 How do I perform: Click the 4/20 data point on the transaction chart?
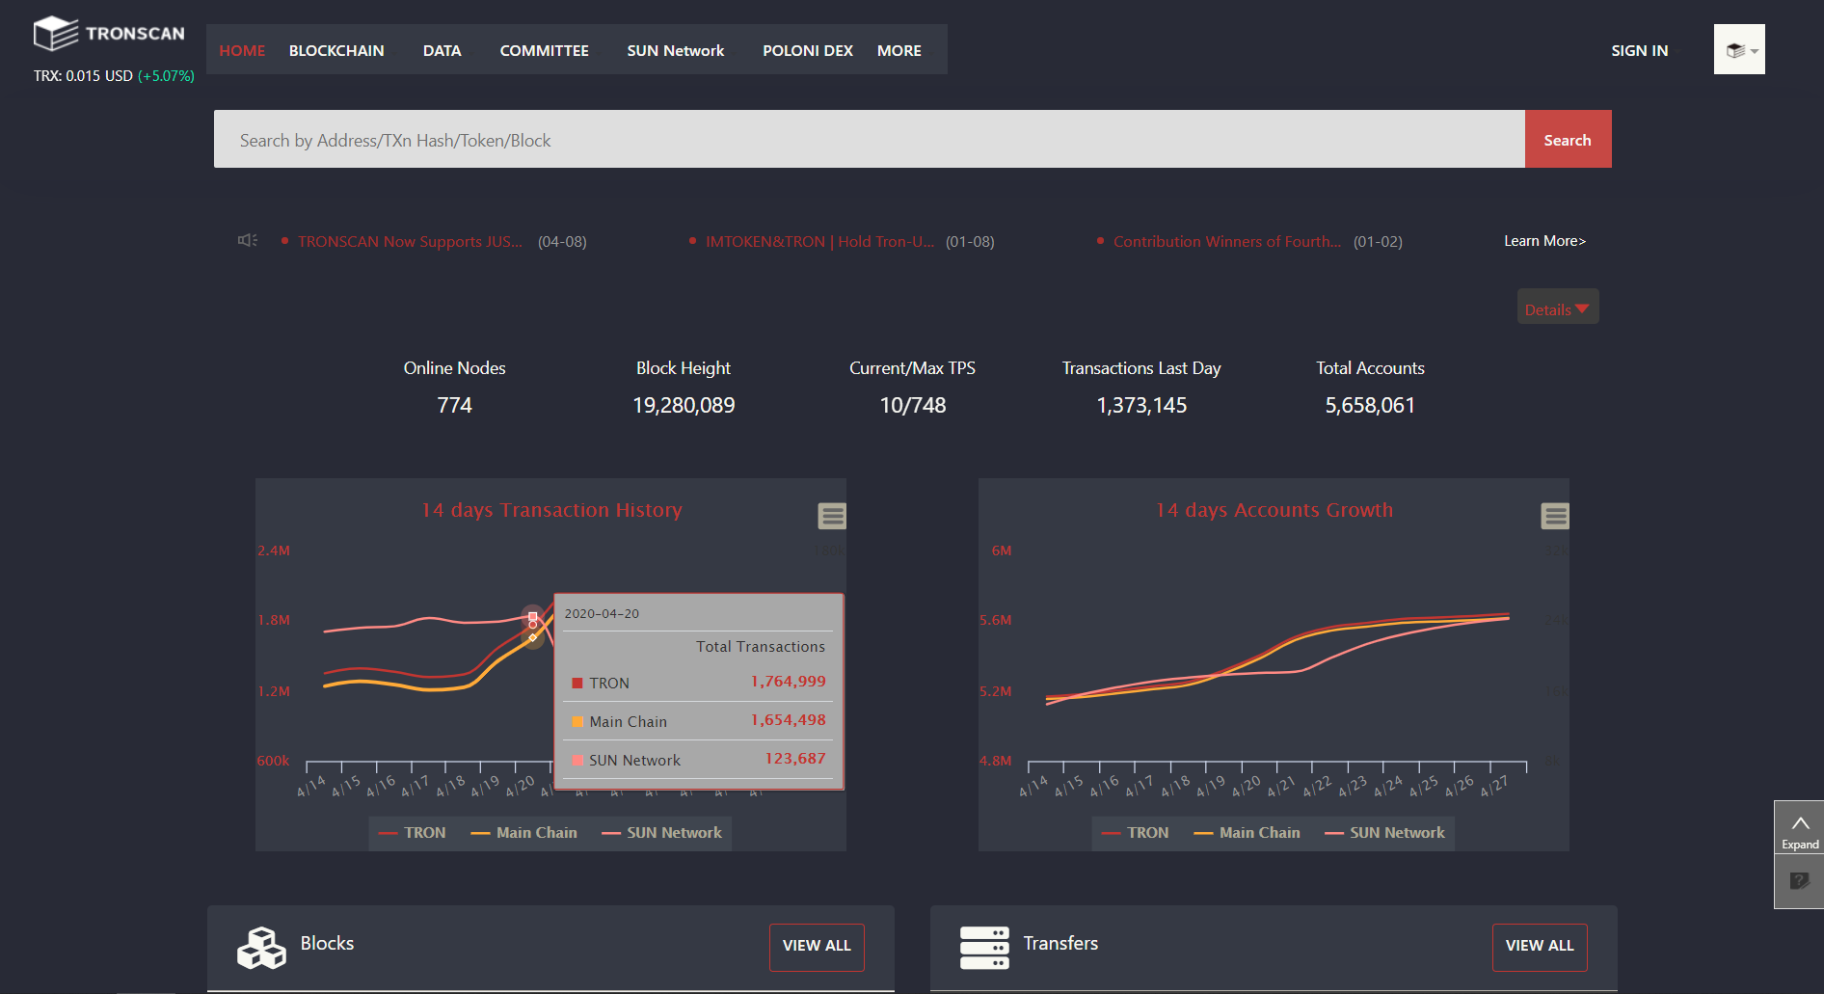point(532,618)
